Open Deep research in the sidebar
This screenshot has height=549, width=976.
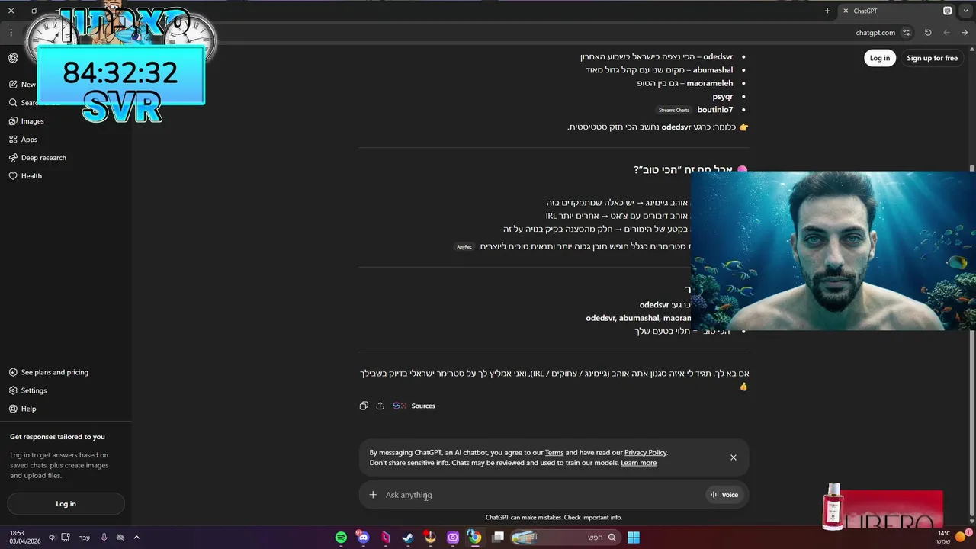(x=43, y=158)
